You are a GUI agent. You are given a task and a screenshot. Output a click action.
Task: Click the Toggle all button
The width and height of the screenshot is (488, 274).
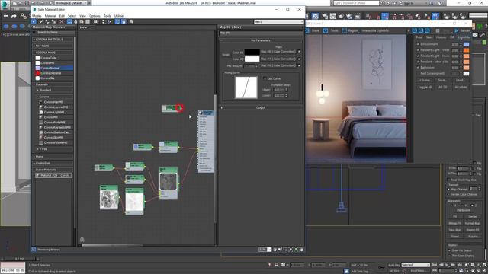pos(425,87)
